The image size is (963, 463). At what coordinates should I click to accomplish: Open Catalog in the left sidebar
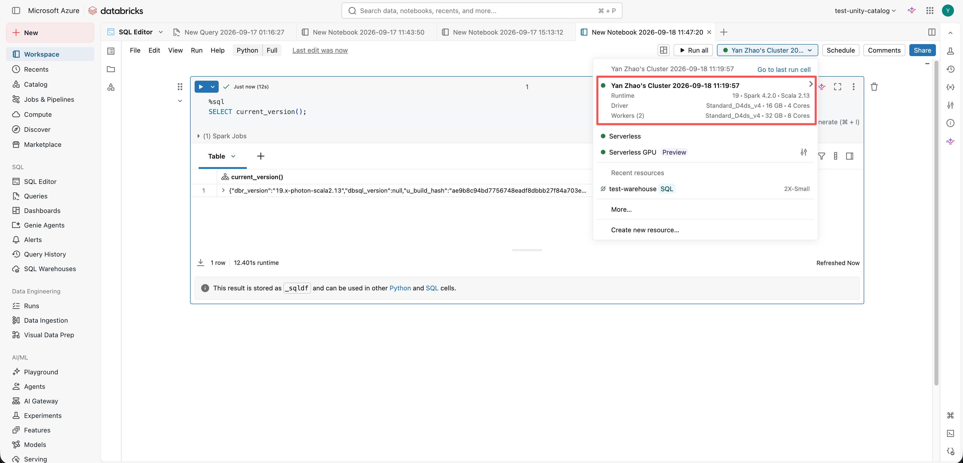(50, 84)
